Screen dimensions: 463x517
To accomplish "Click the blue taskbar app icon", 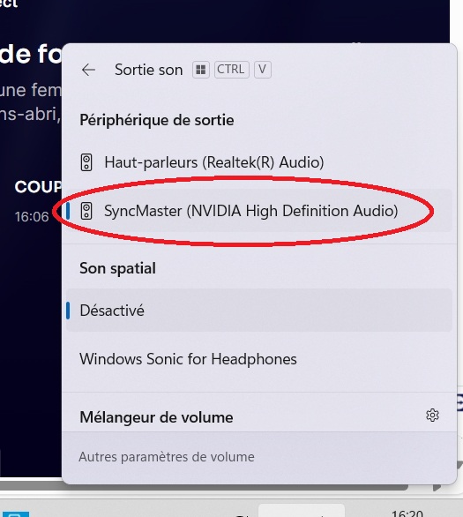I will point(14,514).
